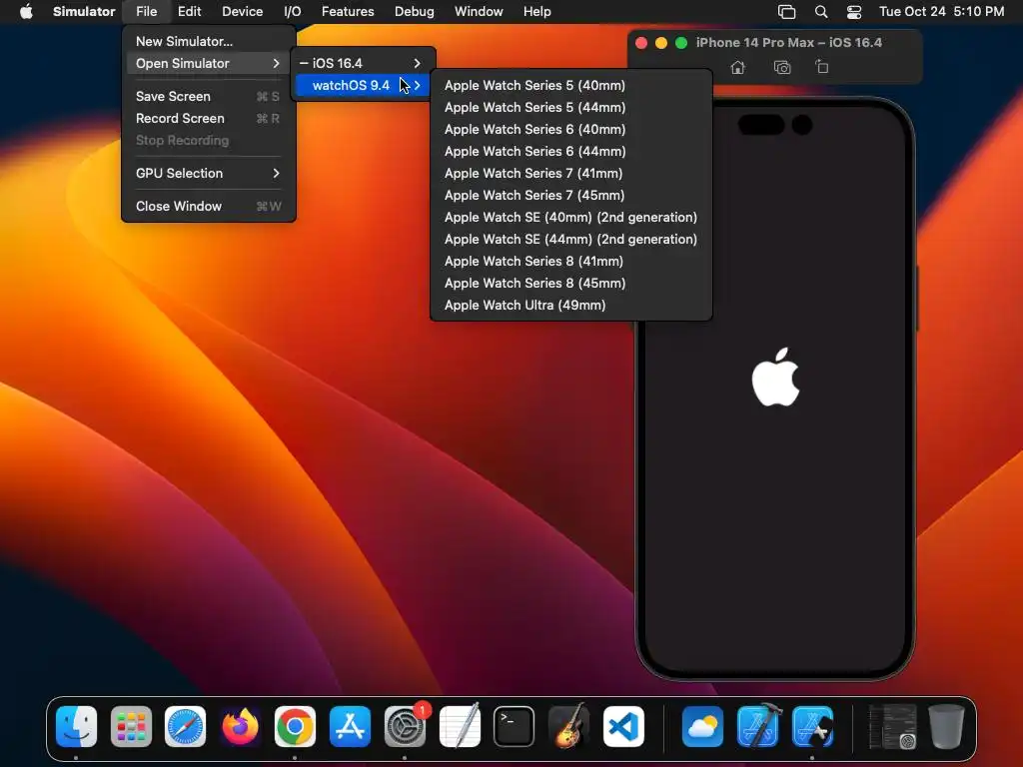Screen dimensions: 1023x767
Task: Click the File menu
Action: [x=146, y=11]
